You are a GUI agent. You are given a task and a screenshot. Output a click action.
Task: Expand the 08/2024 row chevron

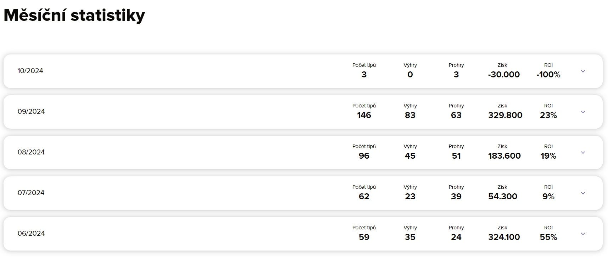[x=583, y=153]
